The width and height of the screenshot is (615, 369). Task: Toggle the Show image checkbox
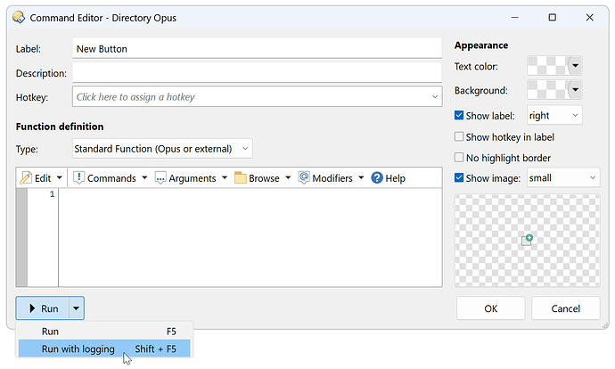coord(459,177)
